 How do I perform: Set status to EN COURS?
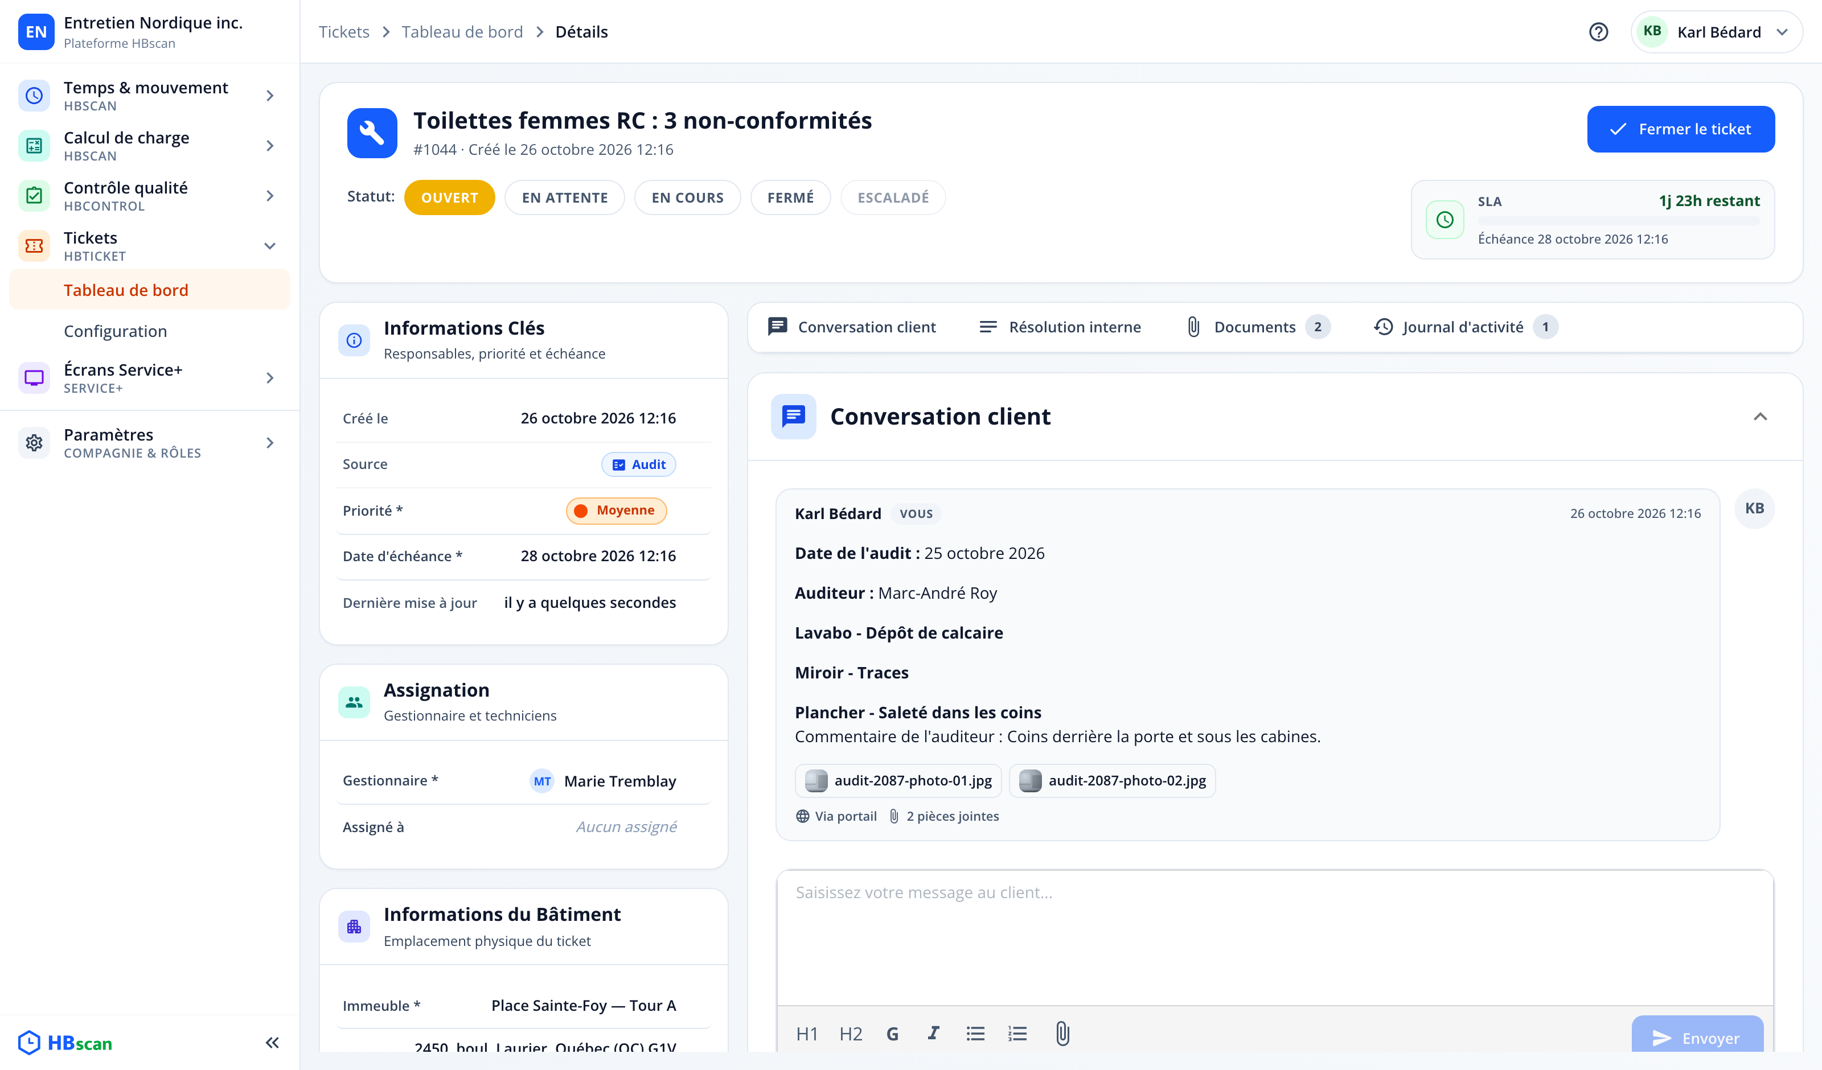pos(687,197)
